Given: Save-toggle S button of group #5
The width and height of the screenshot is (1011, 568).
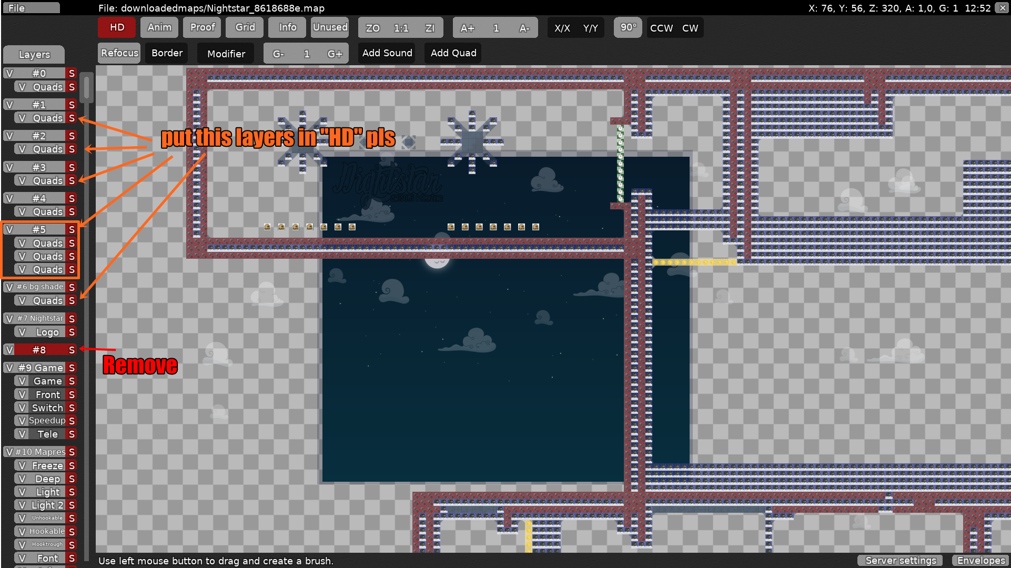Looking at the screenshot, I should [72, 229].
